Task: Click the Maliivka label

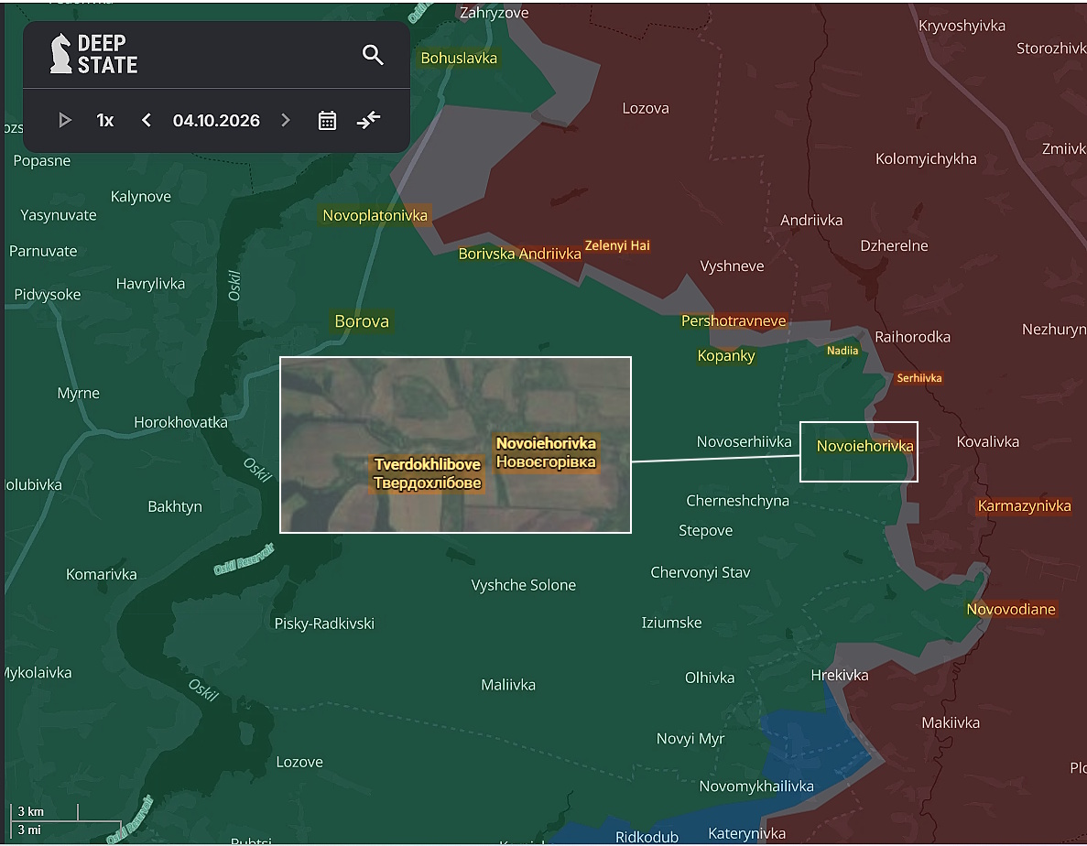Action: click(508, 685)
